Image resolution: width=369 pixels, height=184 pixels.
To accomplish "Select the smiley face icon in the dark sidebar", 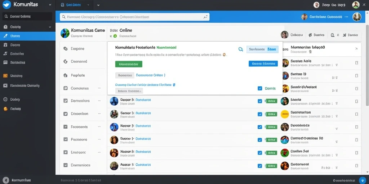I will (5, 99).
